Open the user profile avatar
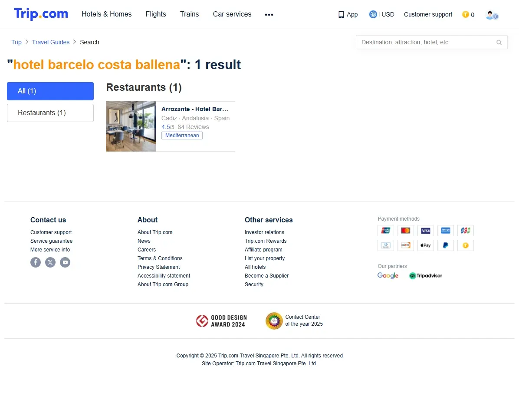This screenshot has height=400, width=519. point(492,15)
